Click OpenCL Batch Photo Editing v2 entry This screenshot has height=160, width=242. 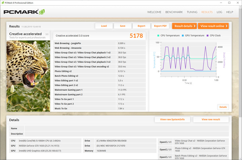click(x=201, y=157)
